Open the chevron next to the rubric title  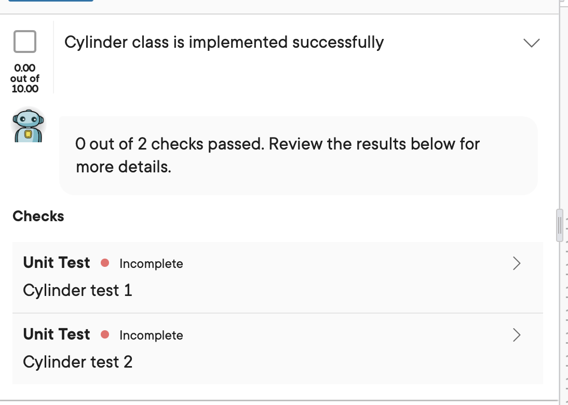tap(531, 43)
